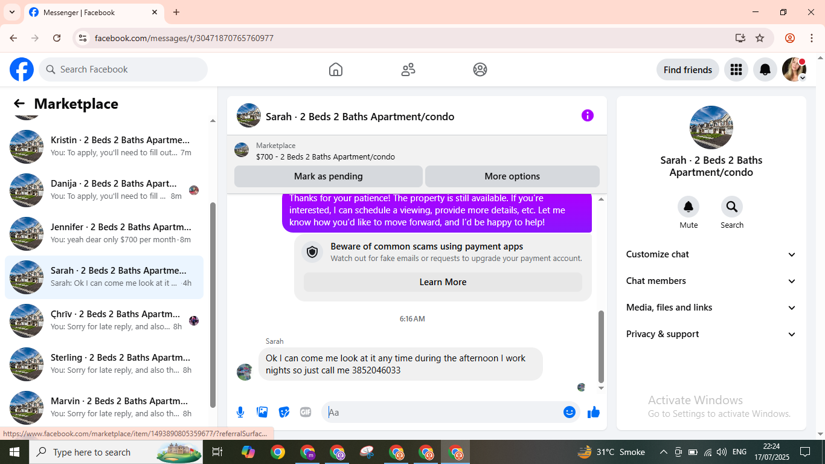The height and width of the screenshot is (464, 825).
Task: Bookmark this tab with the star icon
Action: point(760,38)
